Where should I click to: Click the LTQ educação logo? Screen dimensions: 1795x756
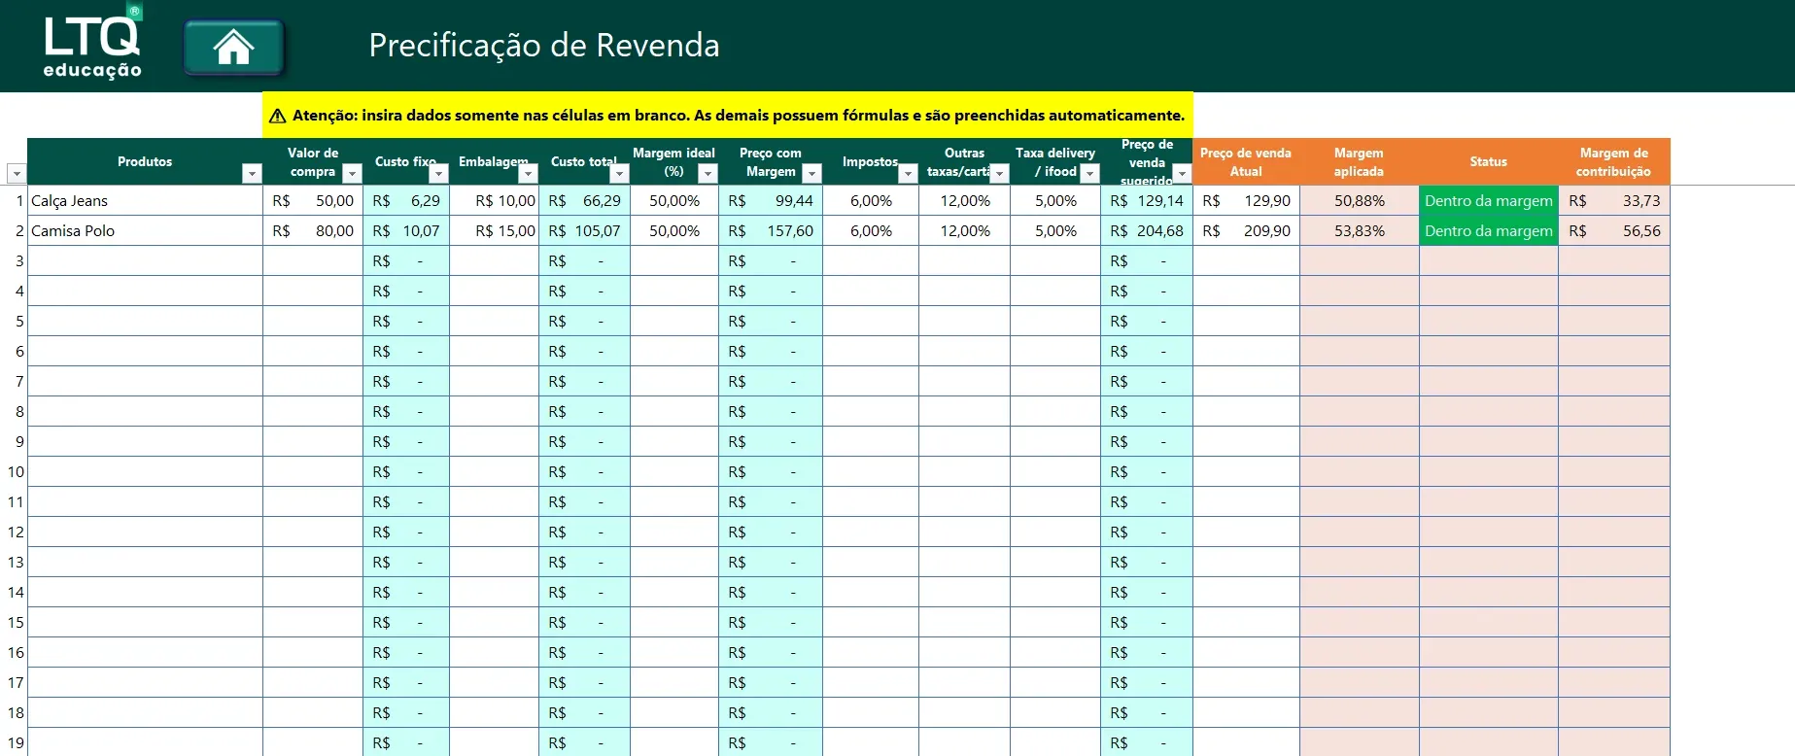[x=93, y=43]
